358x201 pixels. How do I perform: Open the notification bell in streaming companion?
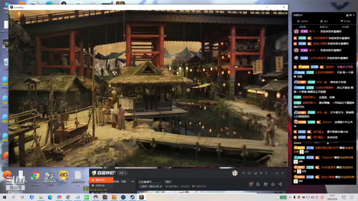pyautogui.click(x=273, y=184)
